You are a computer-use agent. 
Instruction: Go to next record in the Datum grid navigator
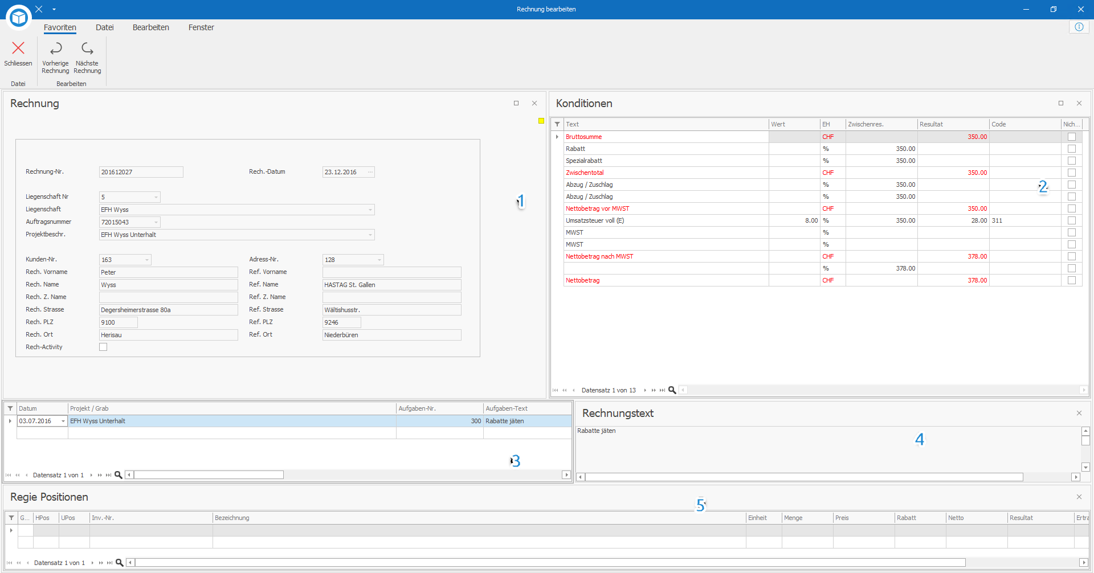coord(91,475)
